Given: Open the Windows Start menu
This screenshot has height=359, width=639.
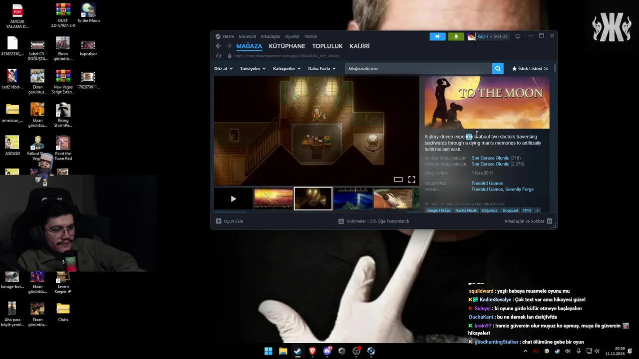Looking at the screenshot, I should (x=268, y=351).
